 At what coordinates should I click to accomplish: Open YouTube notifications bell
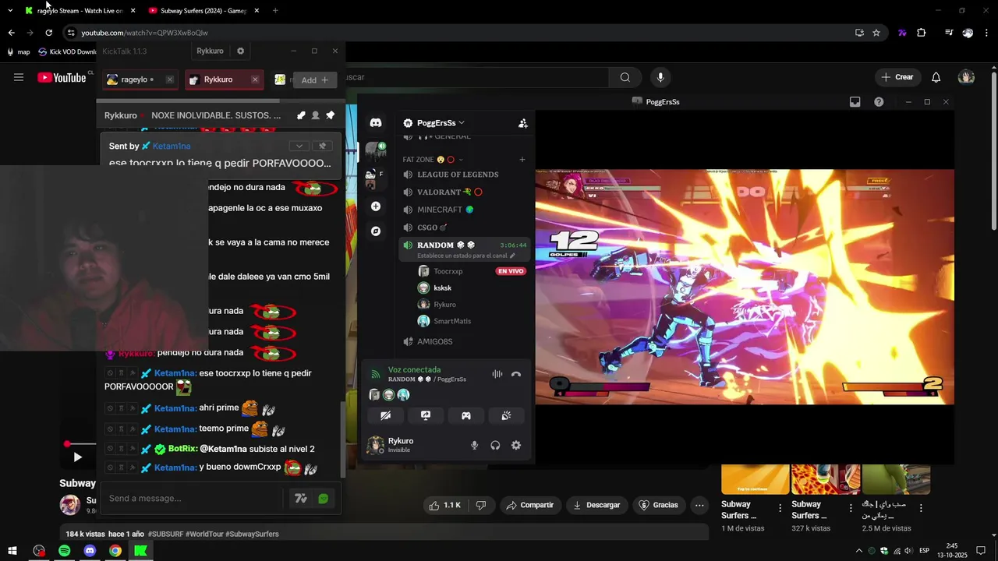(936, 77)
